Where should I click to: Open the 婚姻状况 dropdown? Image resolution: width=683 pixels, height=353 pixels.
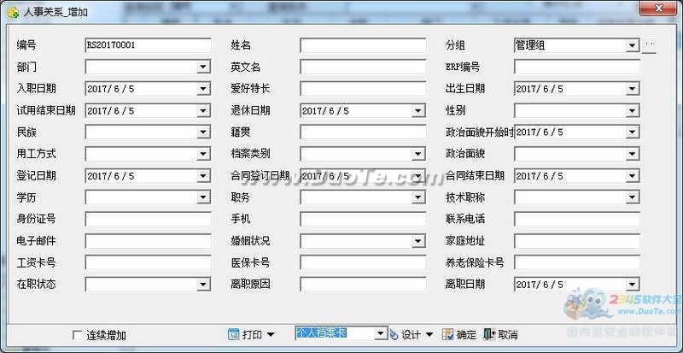pos(418,241)
